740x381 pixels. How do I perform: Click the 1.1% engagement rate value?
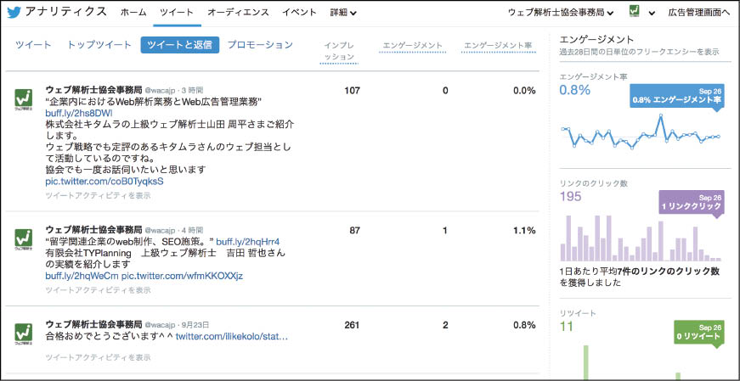pos(524,231)
